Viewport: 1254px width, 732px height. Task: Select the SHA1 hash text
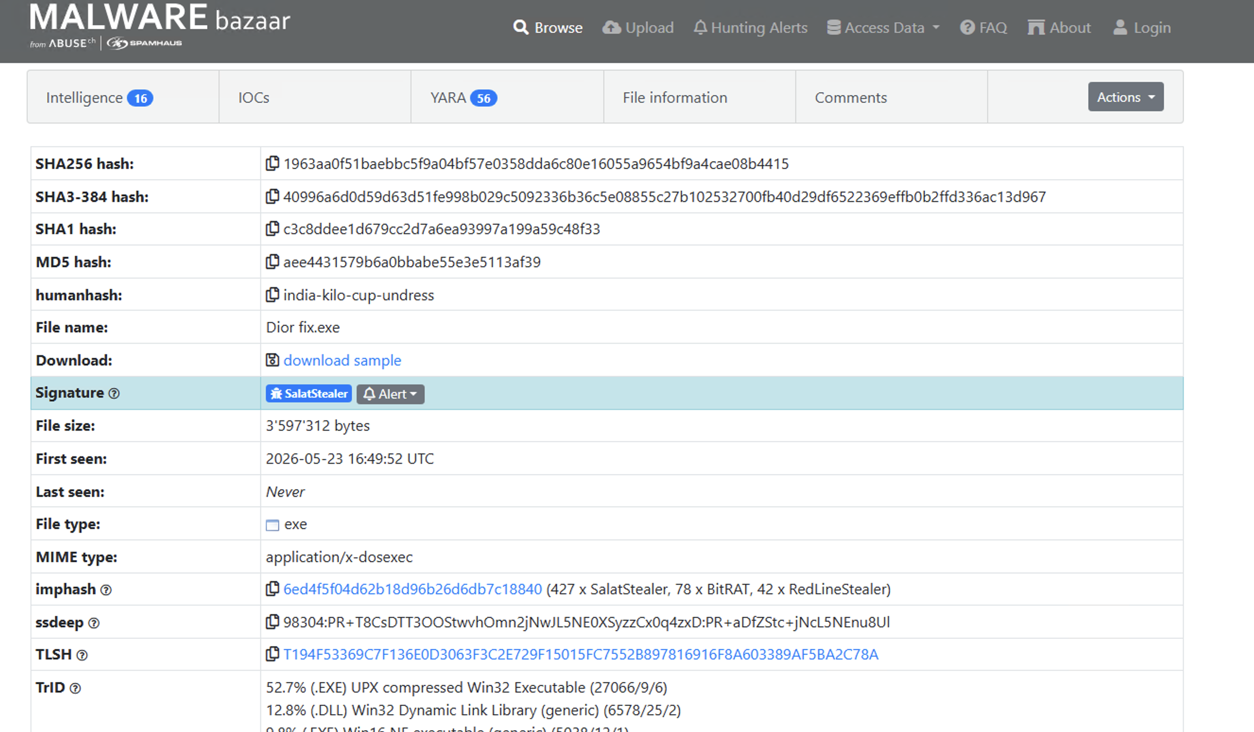(441, 229)
